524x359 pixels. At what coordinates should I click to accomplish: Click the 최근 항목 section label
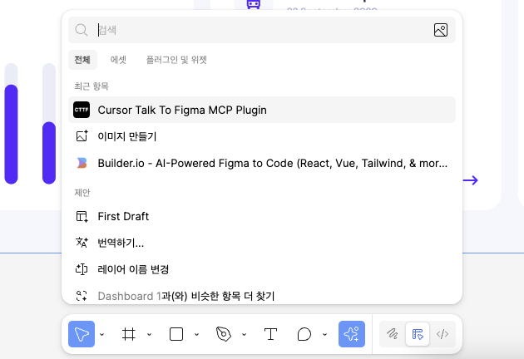[x=91, y=86]
